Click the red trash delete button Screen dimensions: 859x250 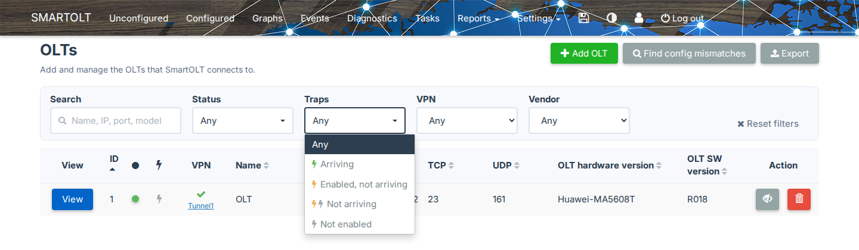click(799, 199)
